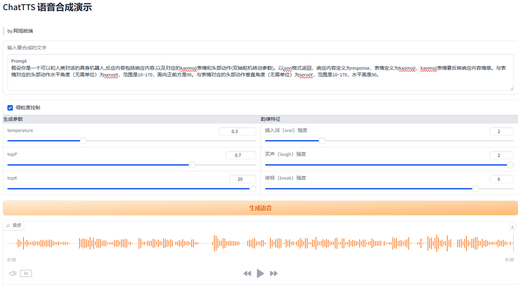Mute the audio volume icon

point(13,273)
